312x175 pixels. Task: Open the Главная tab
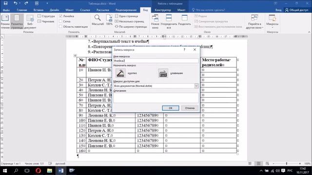22,10
